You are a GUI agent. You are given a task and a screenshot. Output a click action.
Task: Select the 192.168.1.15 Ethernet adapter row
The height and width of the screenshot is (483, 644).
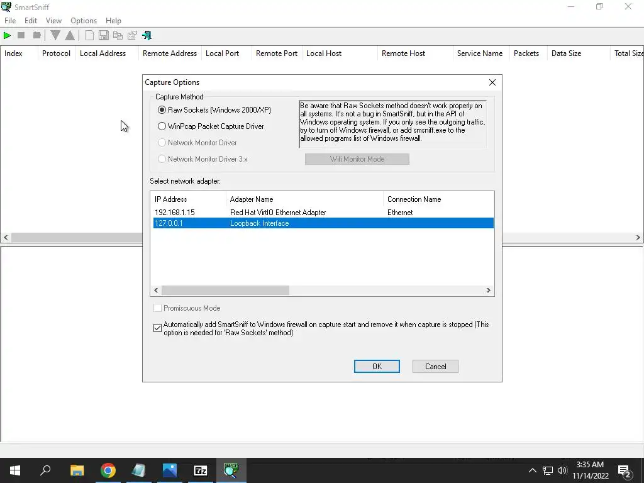click(x=324, y=213)
